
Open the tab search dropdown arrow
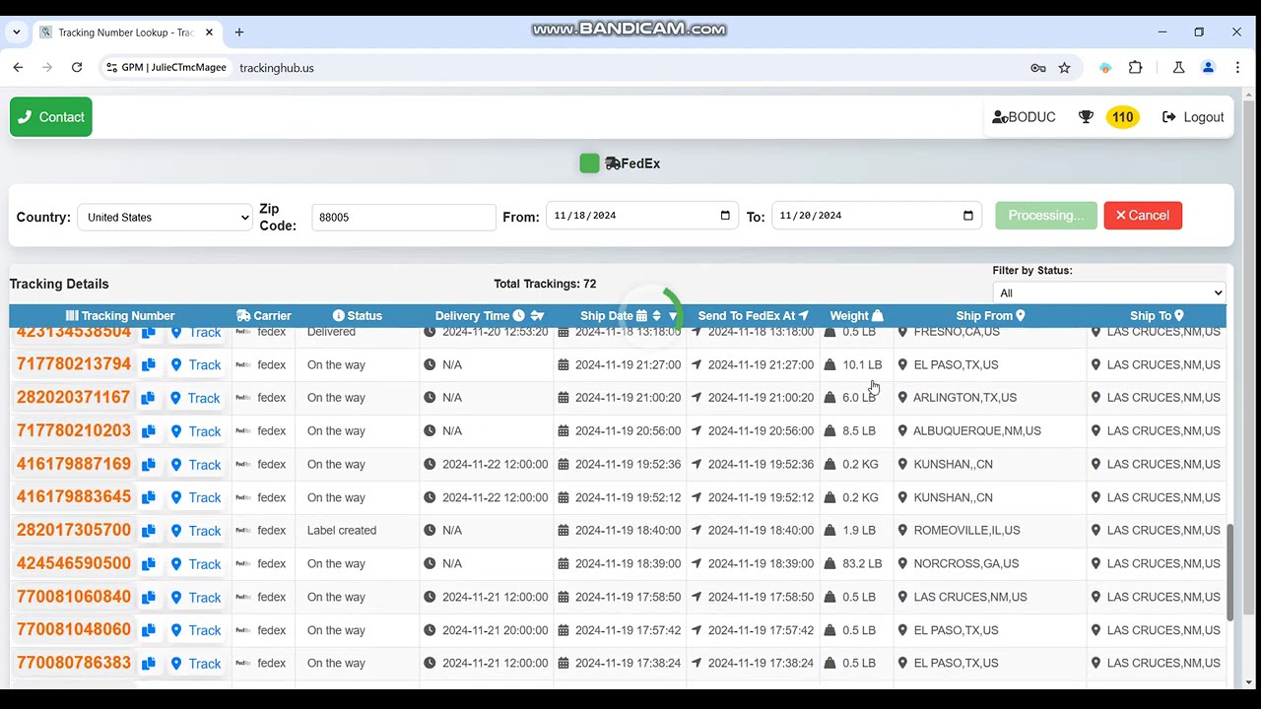click(x=17, y=32)
